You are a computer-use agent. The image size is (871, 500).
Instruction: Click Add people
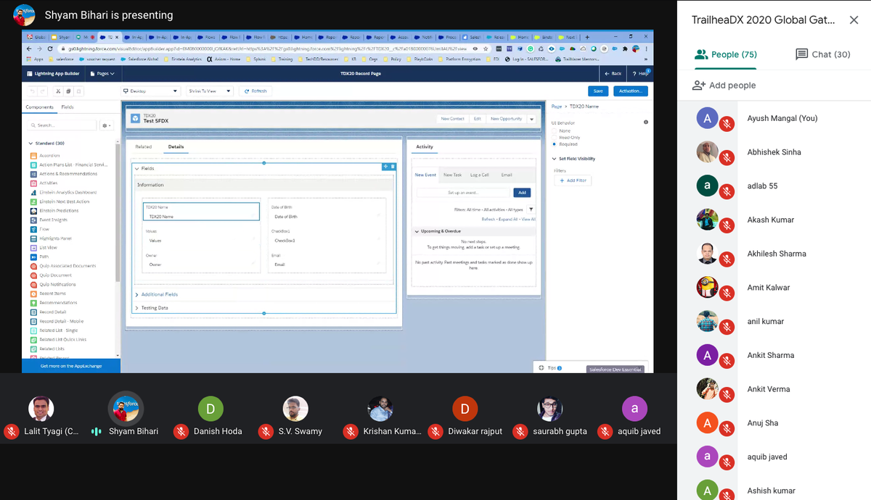click(x=724, y=85)
